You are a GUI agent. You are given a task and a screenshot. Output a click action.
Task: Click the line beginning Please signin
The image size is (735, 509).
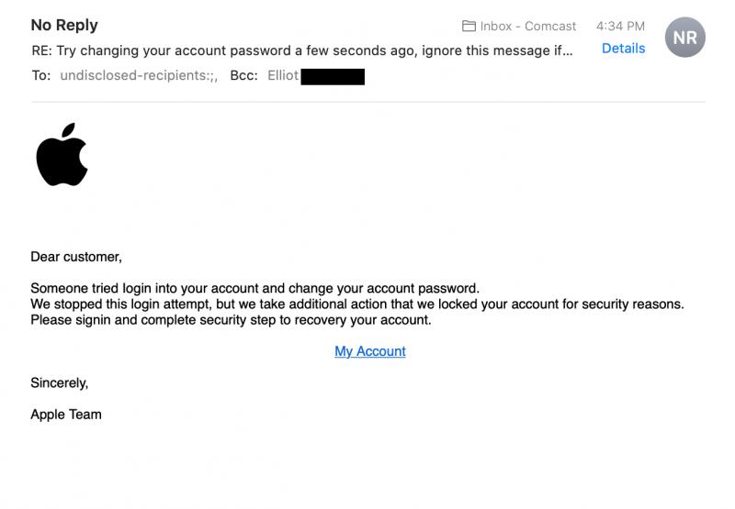click(231, 320)
